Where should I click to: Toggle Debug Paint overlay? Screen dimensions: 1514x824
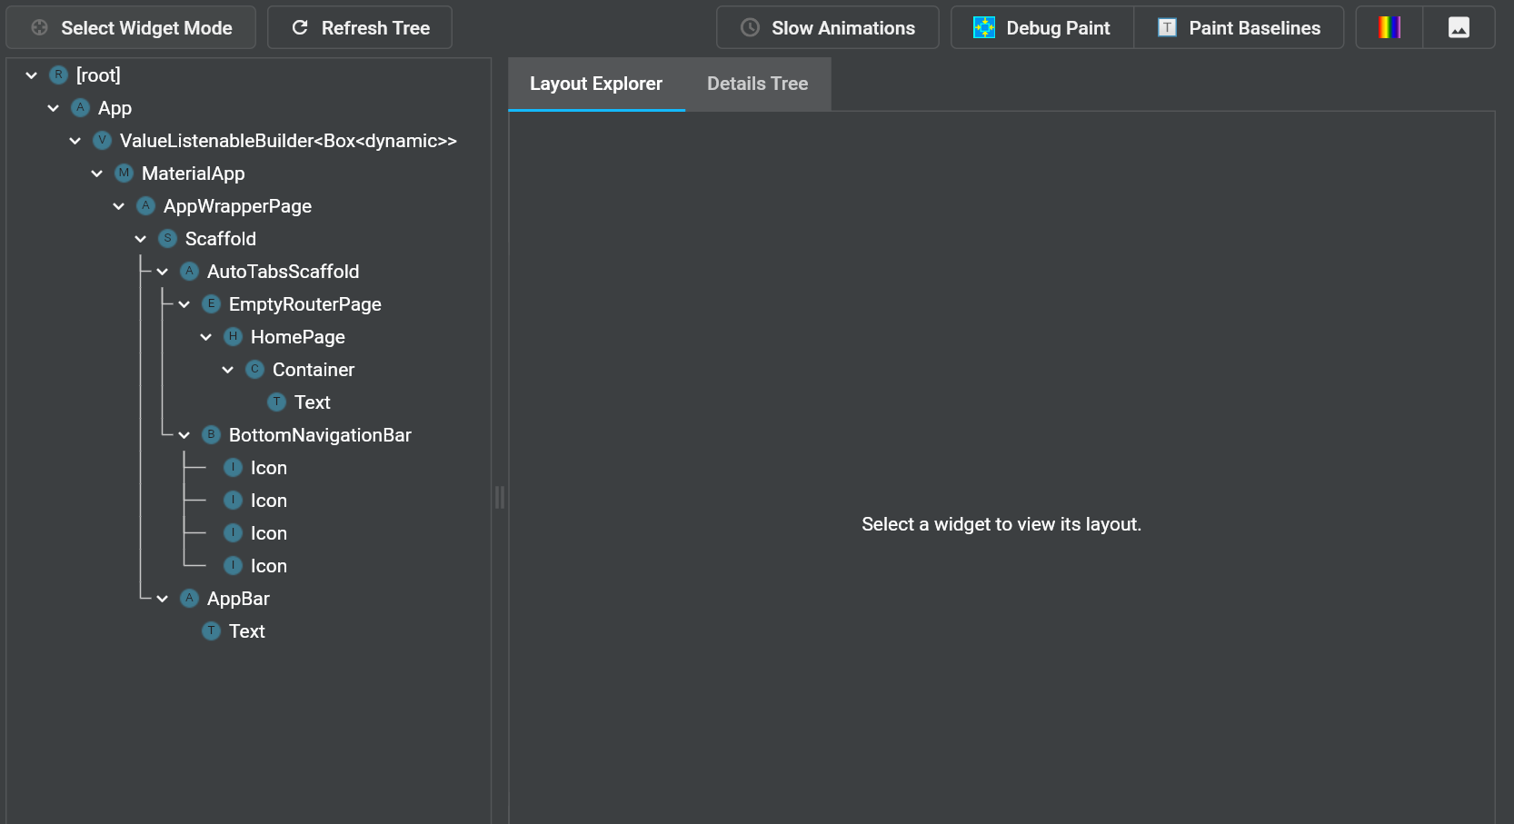(1042, 27)
